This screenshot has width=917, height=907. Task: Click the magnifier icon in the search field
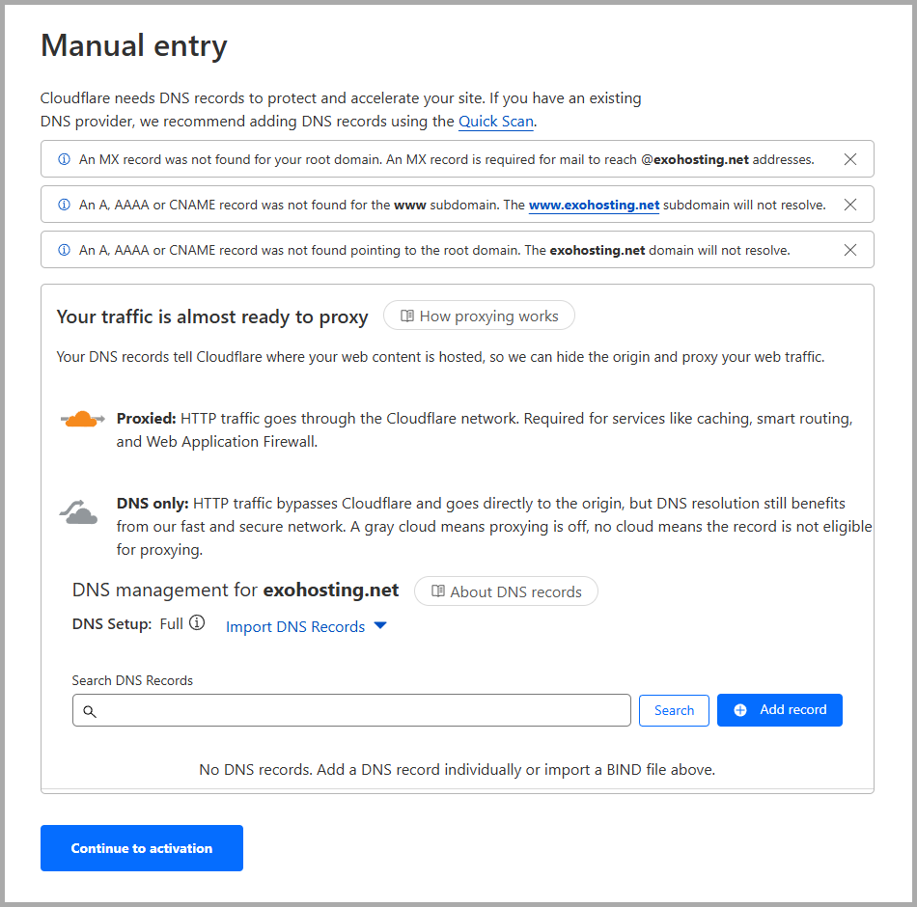pyautogui.click(x=91, y=711)
